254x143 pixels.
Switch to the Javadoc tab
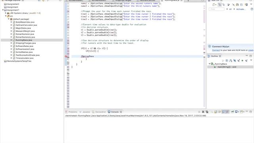pyautogui.click(x=85, y=112)
